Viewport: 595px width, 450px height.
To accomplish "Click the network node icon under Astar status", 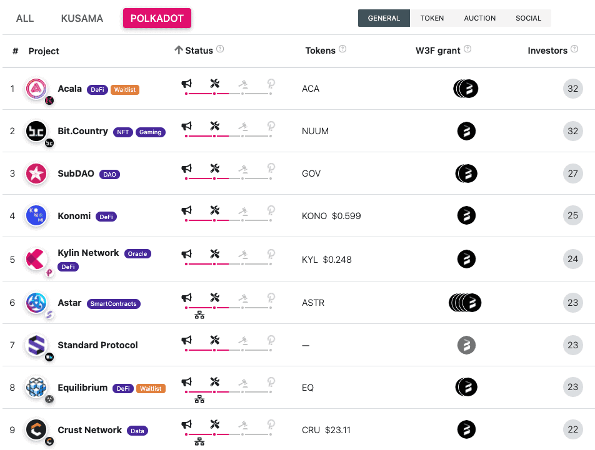I will (199, 315).
